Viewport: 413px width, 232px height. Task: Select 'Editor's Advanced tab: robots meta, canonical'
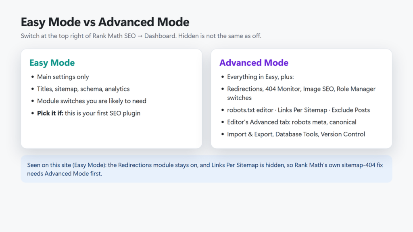pos(292,122)
